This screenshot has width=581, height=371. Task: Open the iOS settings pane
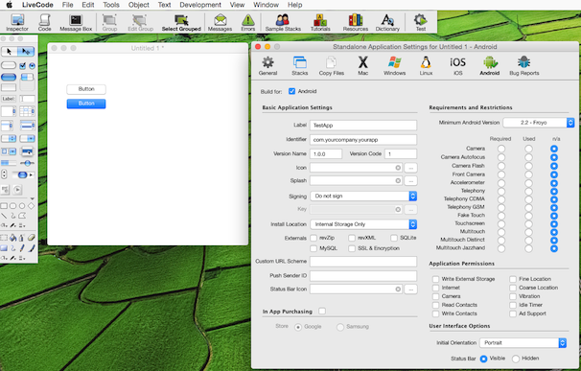tap(457, 65)
